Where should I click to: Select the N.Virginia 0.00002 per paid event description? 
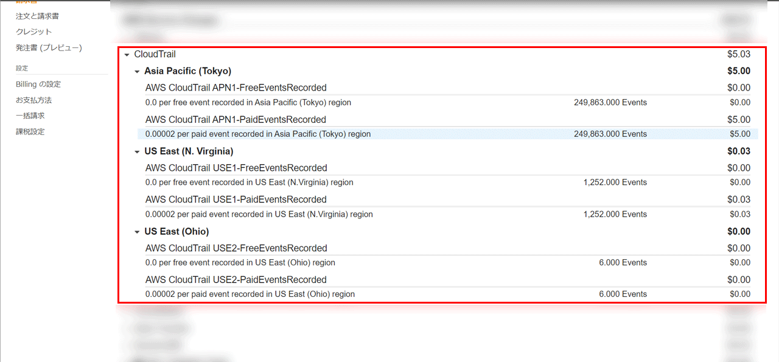[259, 214]
